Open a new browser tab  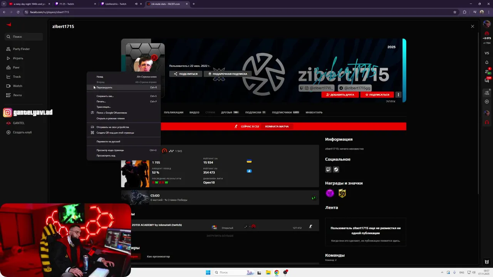(194, 4)
